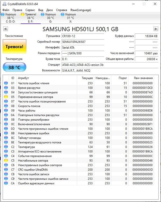This screenshot has height=202, width=161.
Task: Click status icon for attribute BB
Action: point(6,133)
